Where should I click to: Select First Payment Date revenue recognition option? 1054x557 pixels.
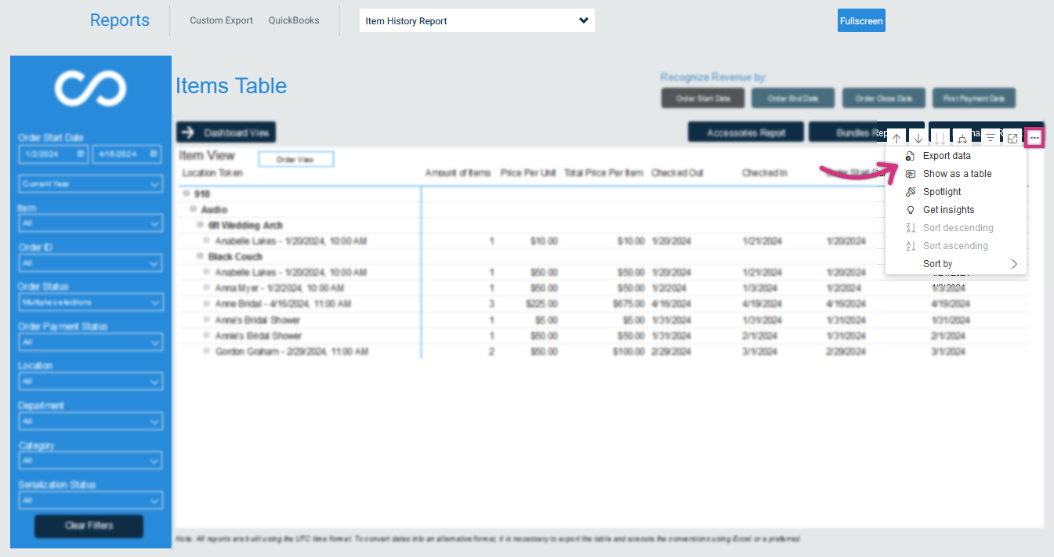tap(974, 98)
